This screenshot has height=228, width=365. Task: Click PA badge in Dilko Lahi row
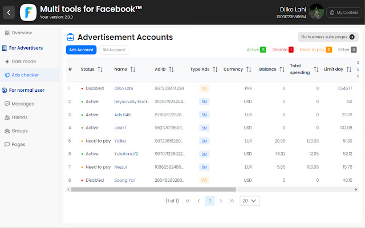tap(204, 89)
